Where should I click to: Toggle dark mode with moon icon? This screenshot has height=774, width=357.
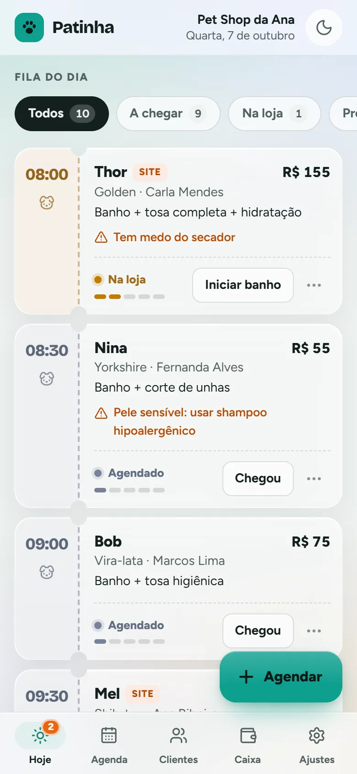(324, 28)
